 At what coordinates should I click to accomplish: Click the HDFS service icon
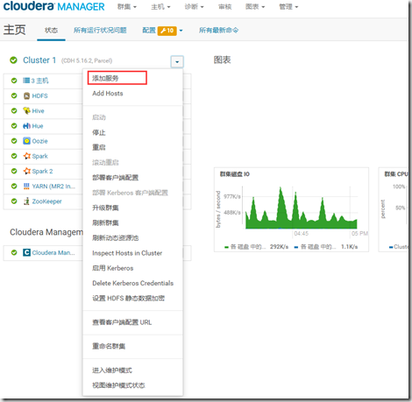click(26, 95)
